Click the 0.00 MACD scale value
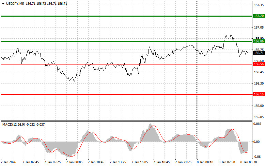266x166 pixels. click(256, 142)
